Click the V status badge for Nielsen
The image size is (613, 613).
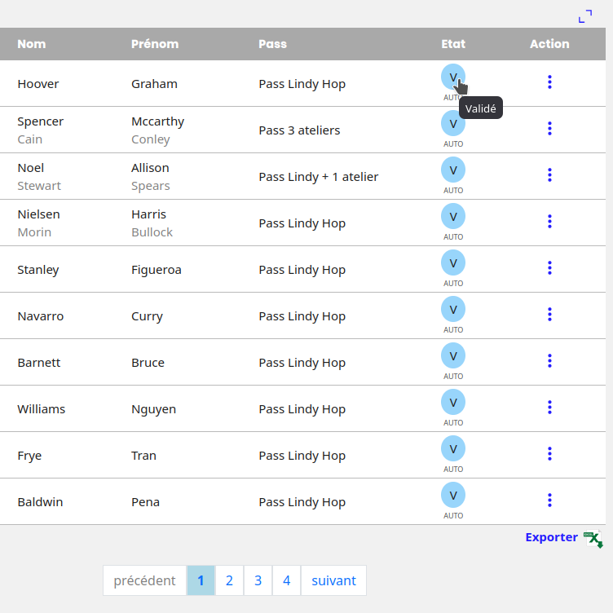click(453, 216)
